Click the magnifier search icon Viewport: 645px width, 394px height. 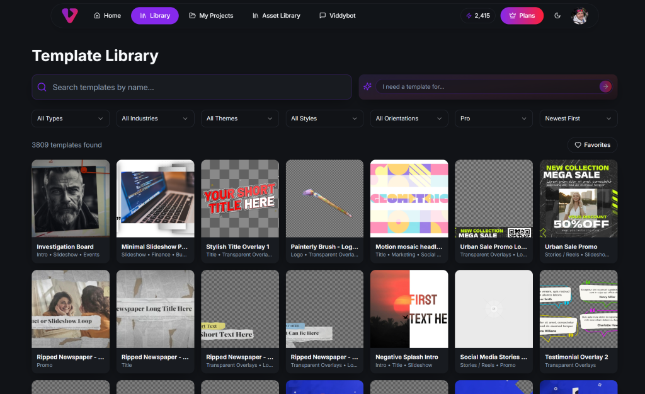coord(42,87)
